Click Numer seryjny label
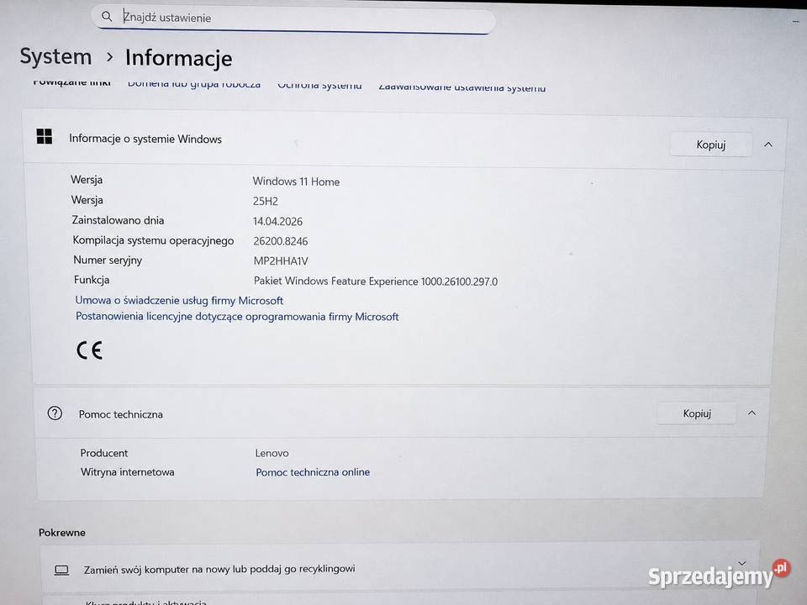Screen dimensions: 807x605 pyautogui.click(x=108, y=260)
